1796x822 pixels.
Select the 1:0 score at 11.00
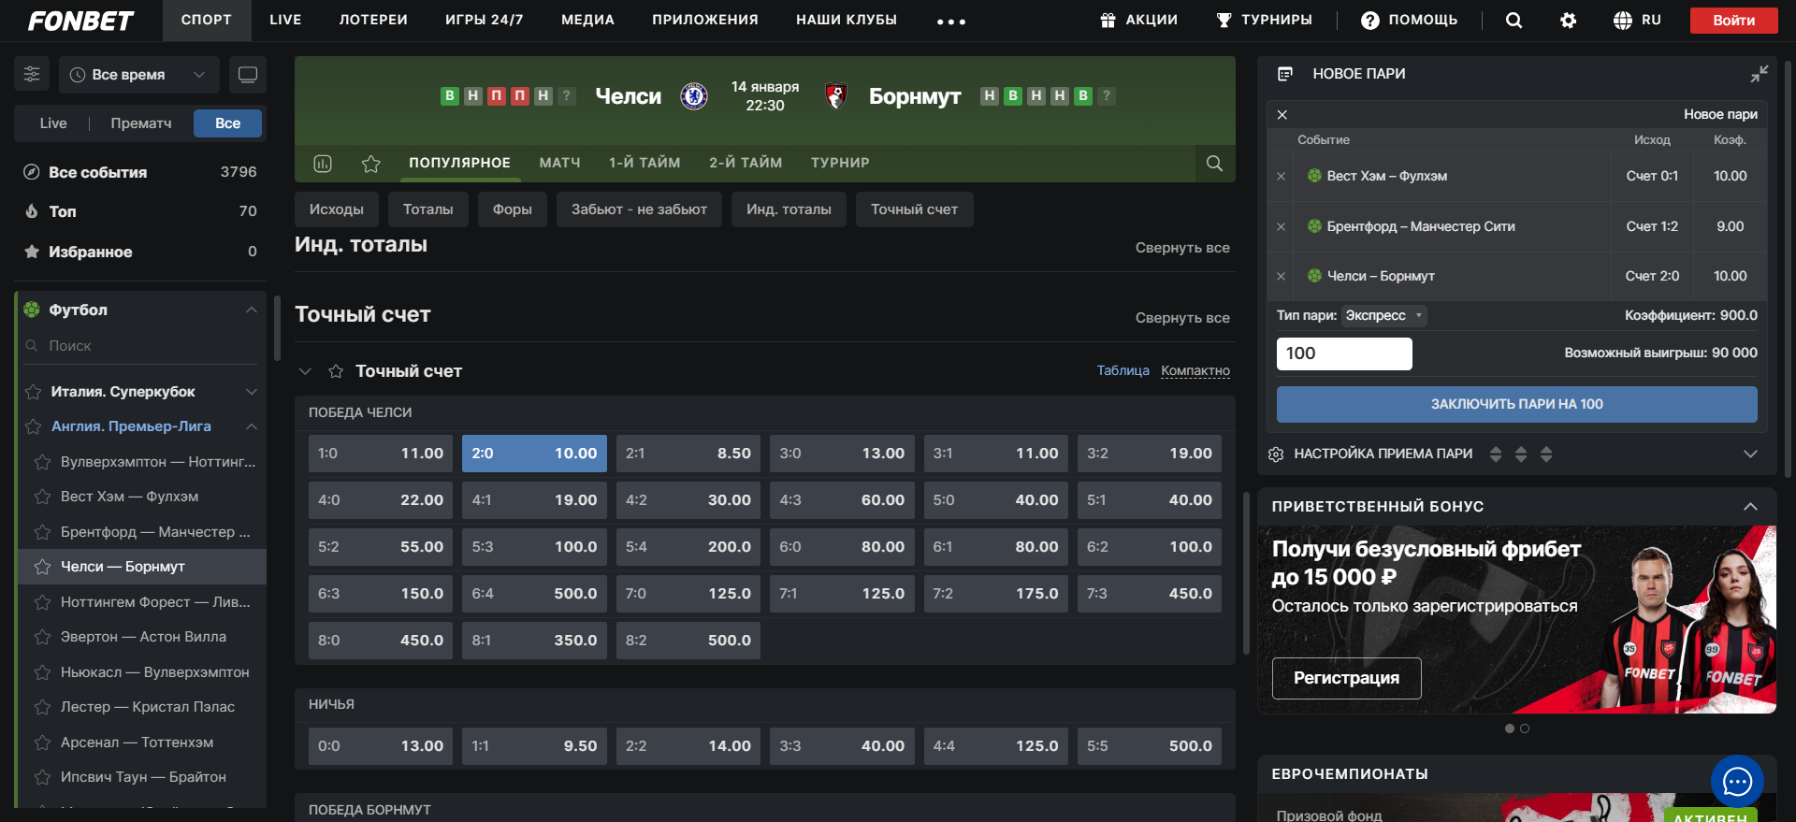click(x=381, y=454)
